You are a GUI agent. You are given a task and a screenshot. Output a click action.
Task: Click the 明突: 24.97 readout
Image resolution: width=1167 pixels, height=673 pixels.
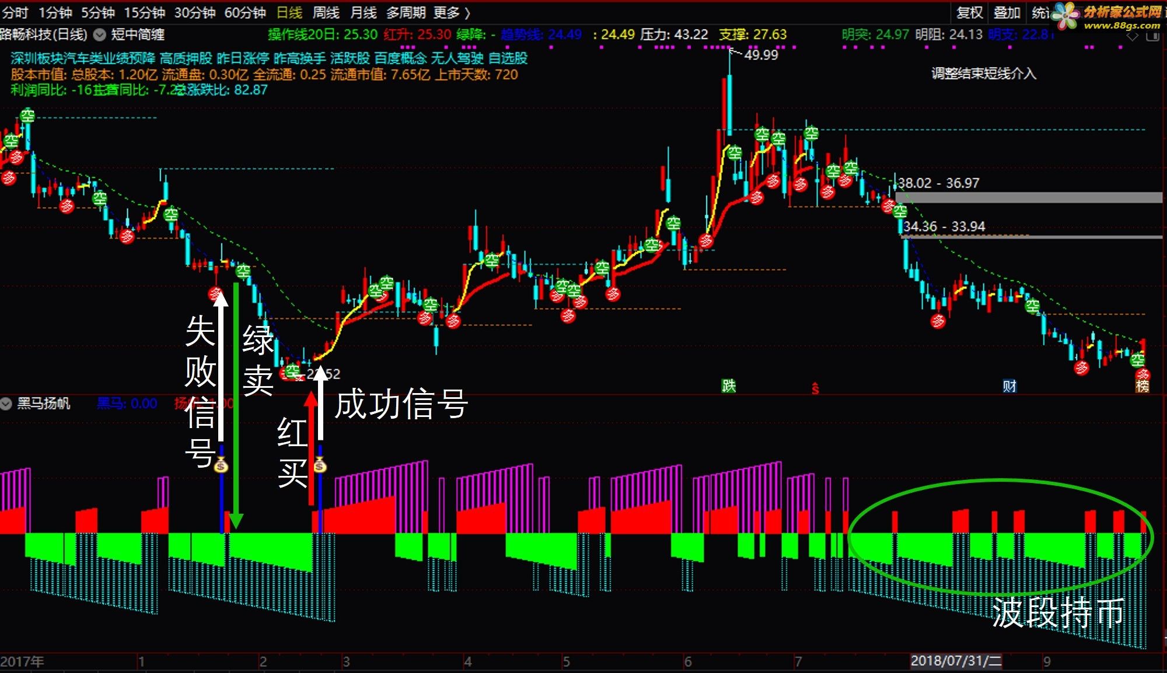click(x=875, y=34)
